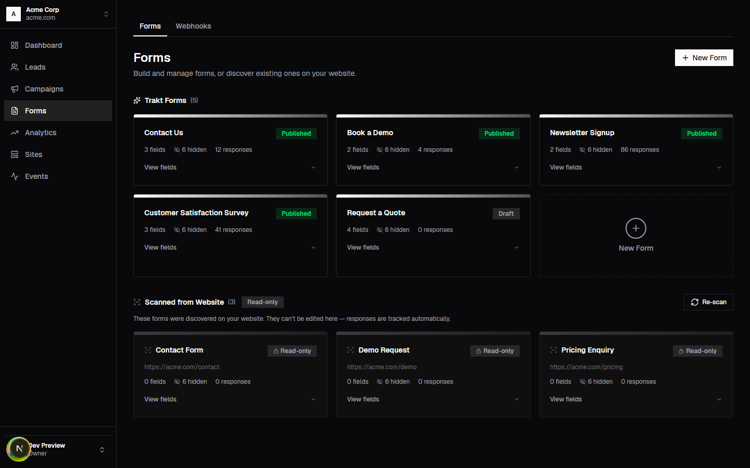This screenshot has width=750, height=468.
Task: Click the Newsletter Signup form title
Action: click(x=582, y=133)
